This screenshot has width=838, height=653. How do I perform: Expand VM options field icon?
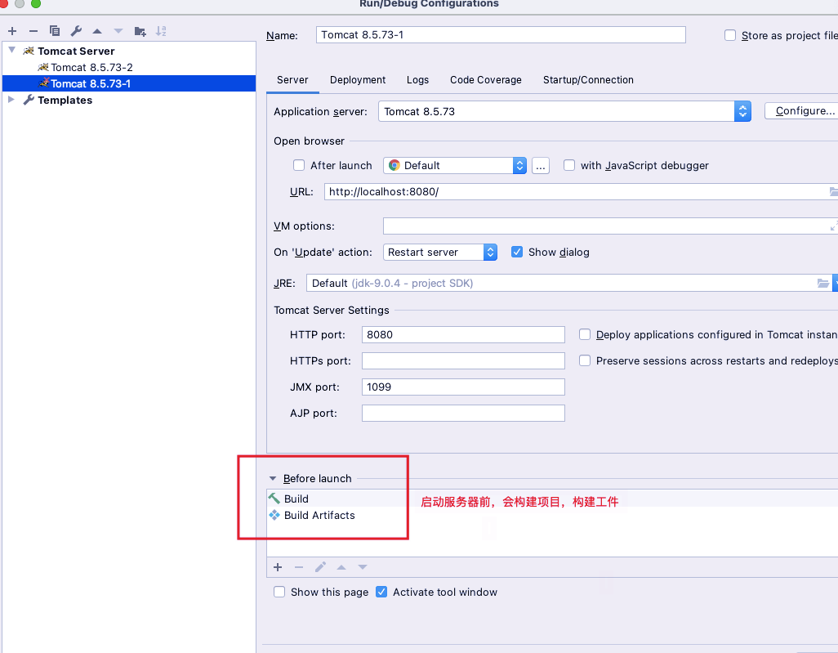[x=834, y=226]
